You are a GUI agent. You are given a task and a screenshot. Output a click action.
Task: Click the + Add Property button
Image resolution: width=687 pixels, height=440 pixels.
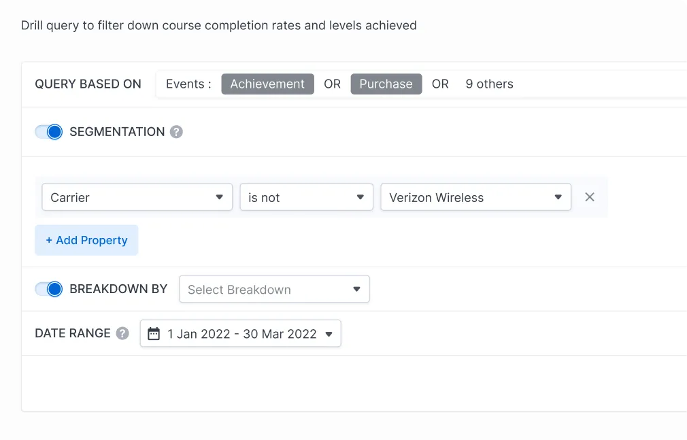coord(86,240)
